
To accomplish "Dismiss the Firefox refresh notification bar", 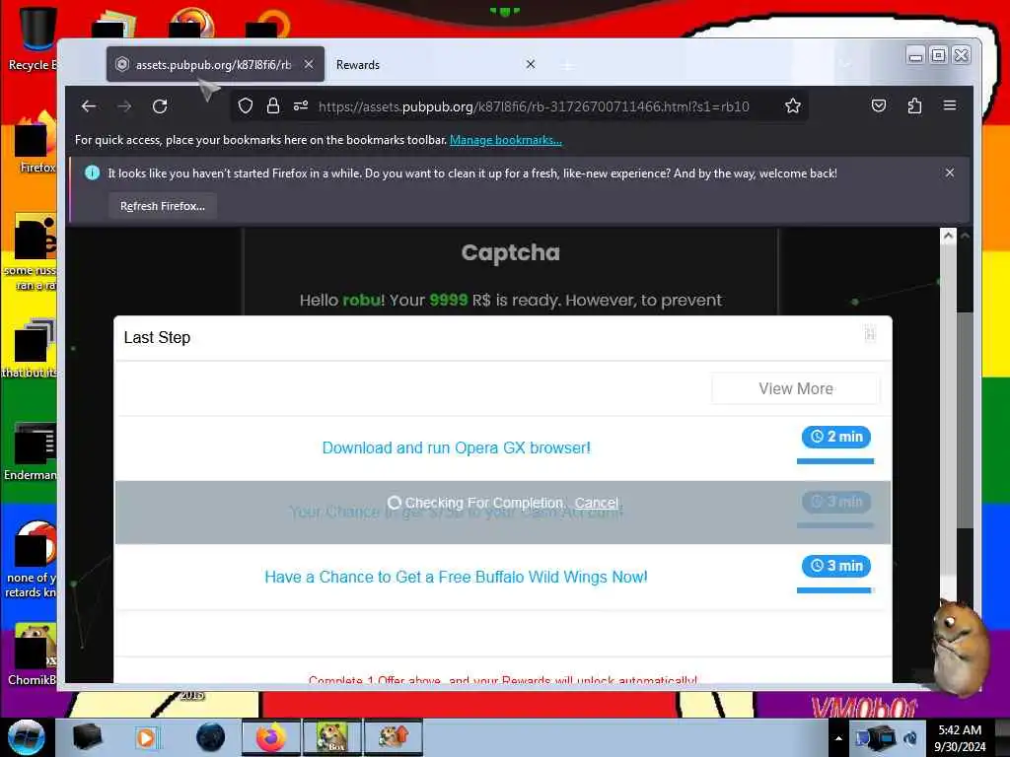I will coord(950,172).
